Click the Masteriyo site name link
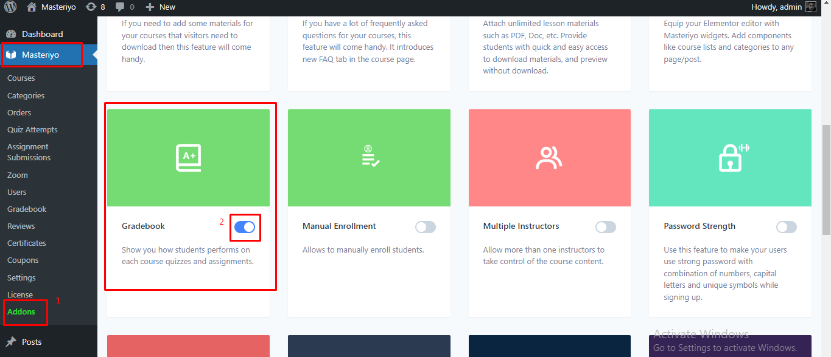Viewport: 831px width, 357px height. [x=60, y=7]
